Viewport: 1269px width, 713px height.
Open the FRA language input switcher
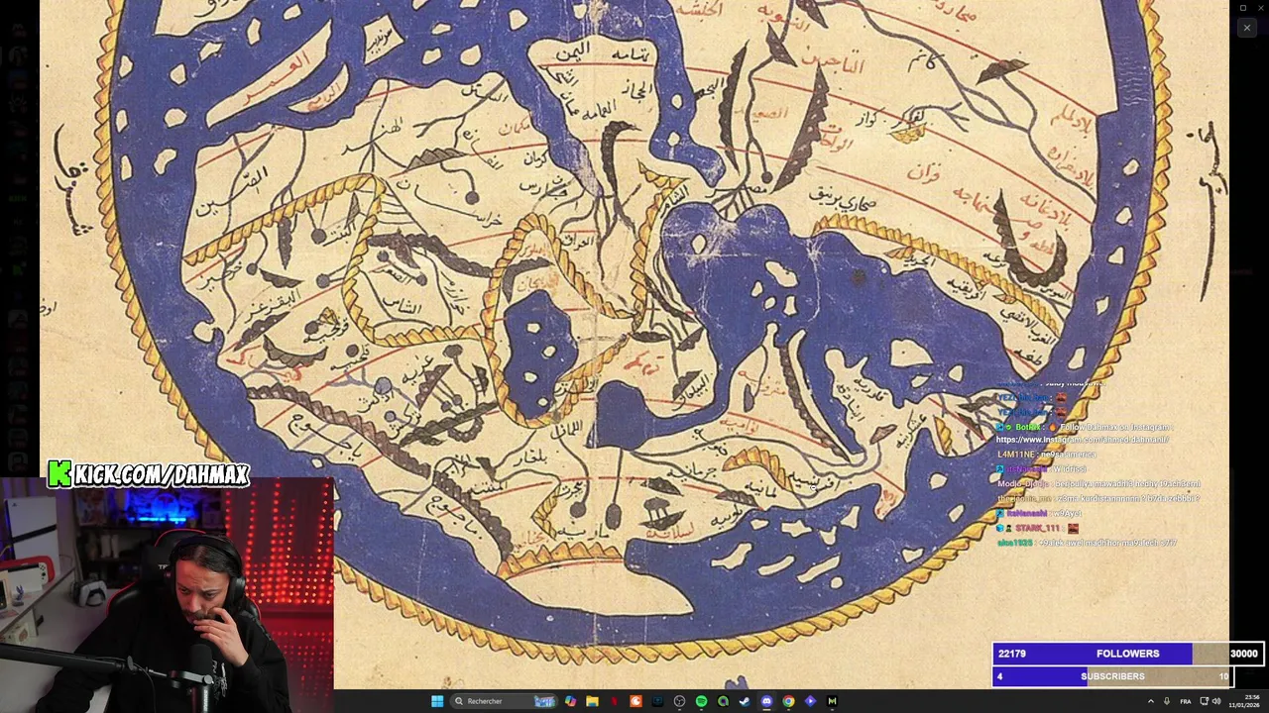pyautogui.click(x=1186, y=701)
